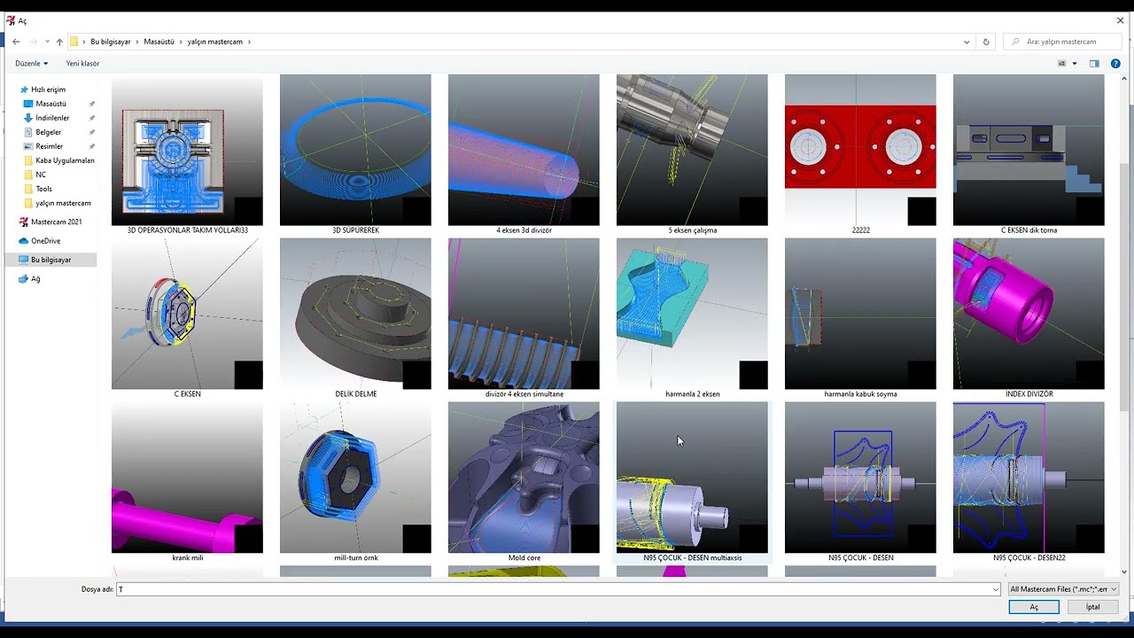Open Resimler in sidebar
Image resolution: width=1134 pixels, height=638 pixels.
point(49,146)
